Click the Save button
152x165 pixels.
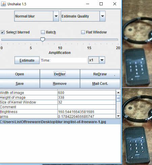tap(20, 84)
